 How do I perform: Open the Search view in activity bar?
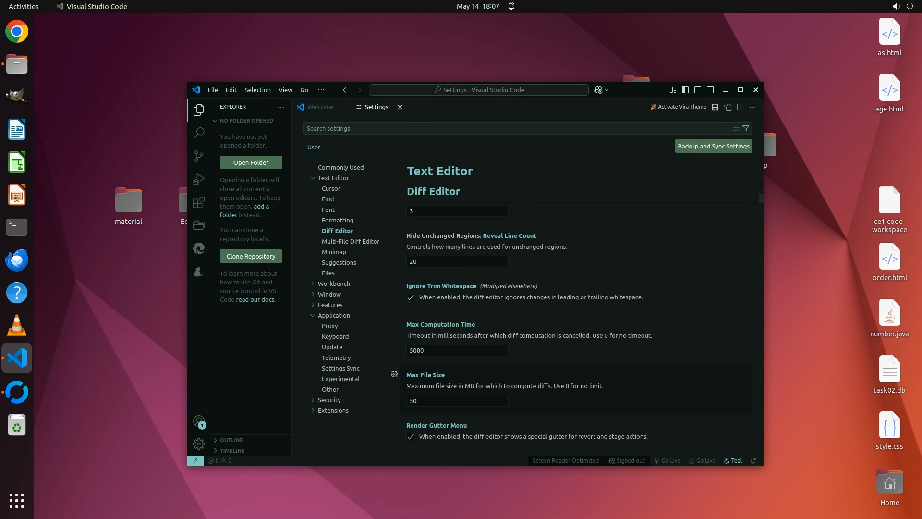(x=199, y=133)
